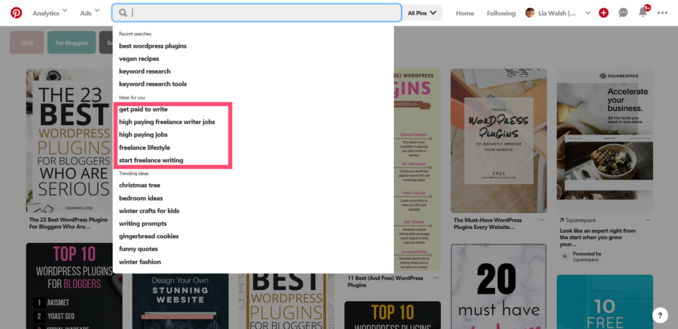Select trending idea 'writing prompts'

143,224
